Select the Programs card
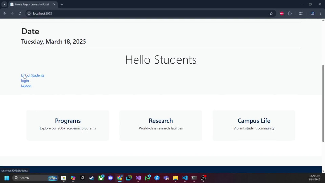Screen dimensions: 325x183 pyautogui.click(x=68, y=125)
